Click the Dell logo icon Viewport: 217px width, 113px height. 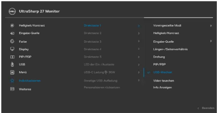click(x=12, y=11)
